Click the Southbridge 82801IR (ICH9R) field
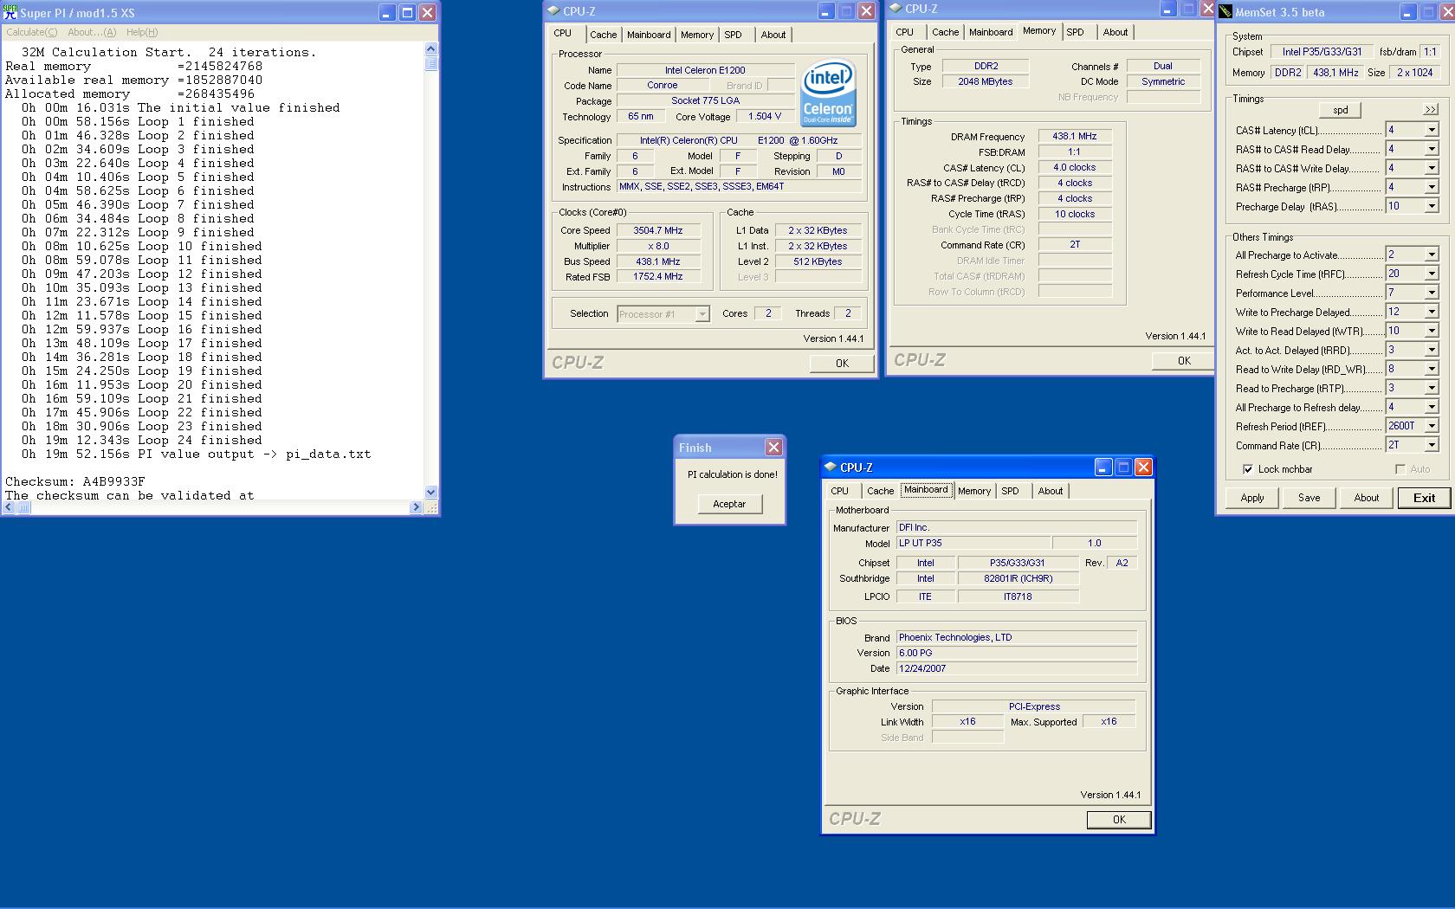Viewport: 1455px width, 909px height. (x=1018, y=578)
